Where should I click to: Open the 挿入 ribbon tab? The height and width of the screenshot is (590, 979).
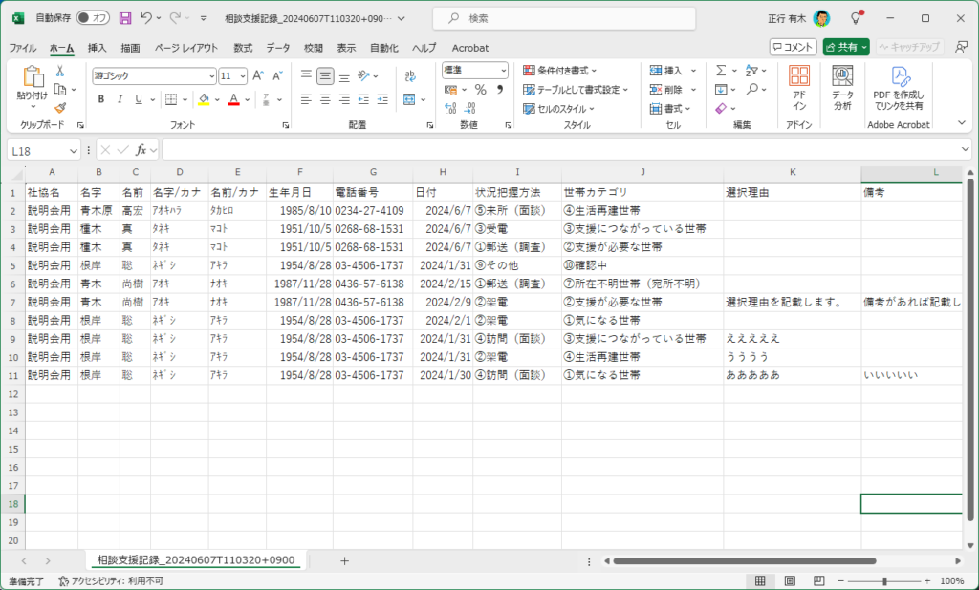tap(97, 47)
